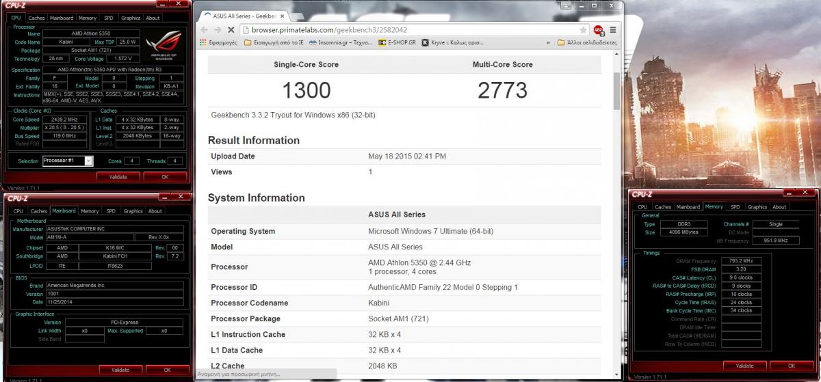Image resolution: width=821 pixels, height=382 pixels.
Task: Click the AMD Athlon 5350 @ 2.44 GHz value
Action: (419, 262)
